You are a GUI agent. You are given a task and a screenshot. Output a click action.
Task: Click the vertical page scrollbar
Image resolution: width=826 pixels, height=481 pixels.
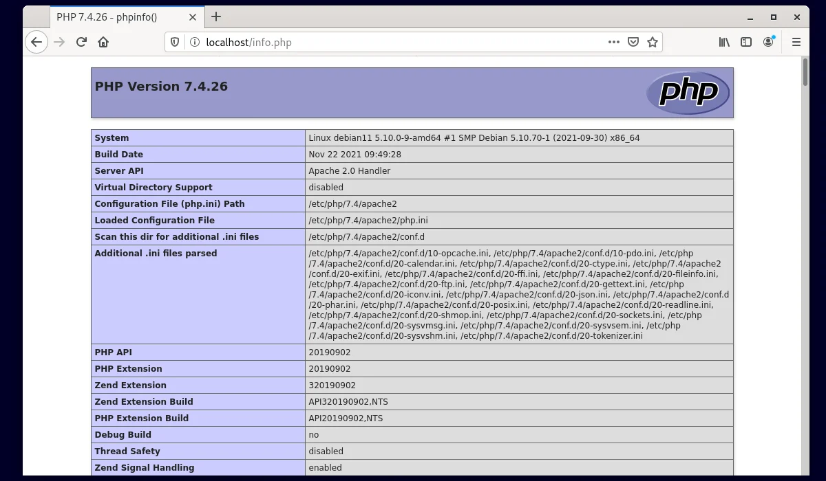coord(805,76)
